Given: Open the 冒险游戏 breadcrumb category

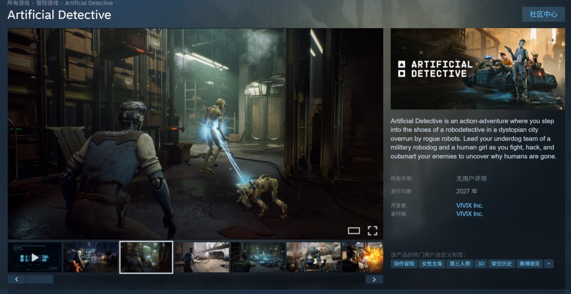Looking at the screenshot, I should click(x=47, y=3).
